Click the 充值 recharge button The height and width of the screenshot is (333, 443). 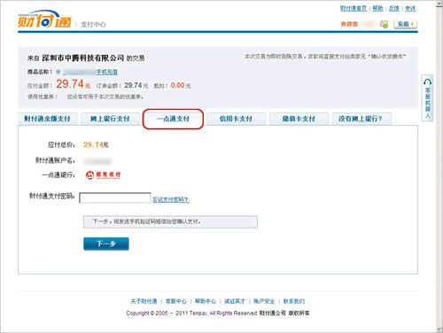(x=405, y=24)
